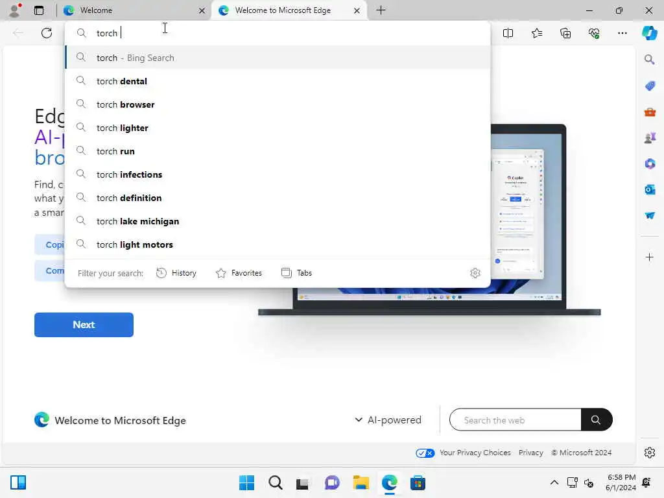Image resolution: width=664 pixels, height=498 pixels.
Task: Open the clock and date panel
Action: (621, 482)
